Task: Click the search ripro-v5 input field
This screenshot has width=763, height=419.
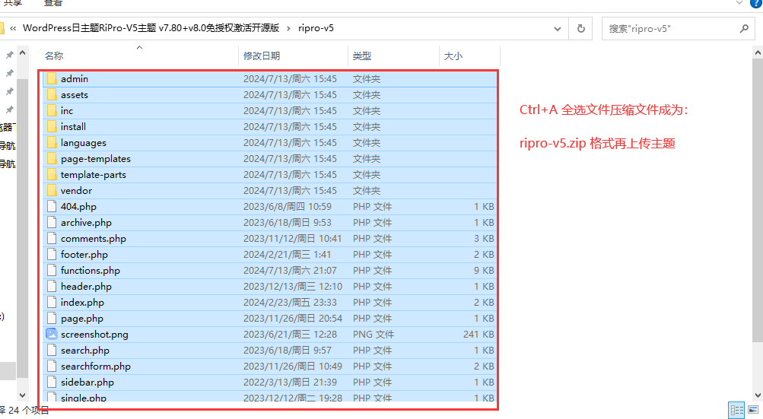Action: click(669, 28)
